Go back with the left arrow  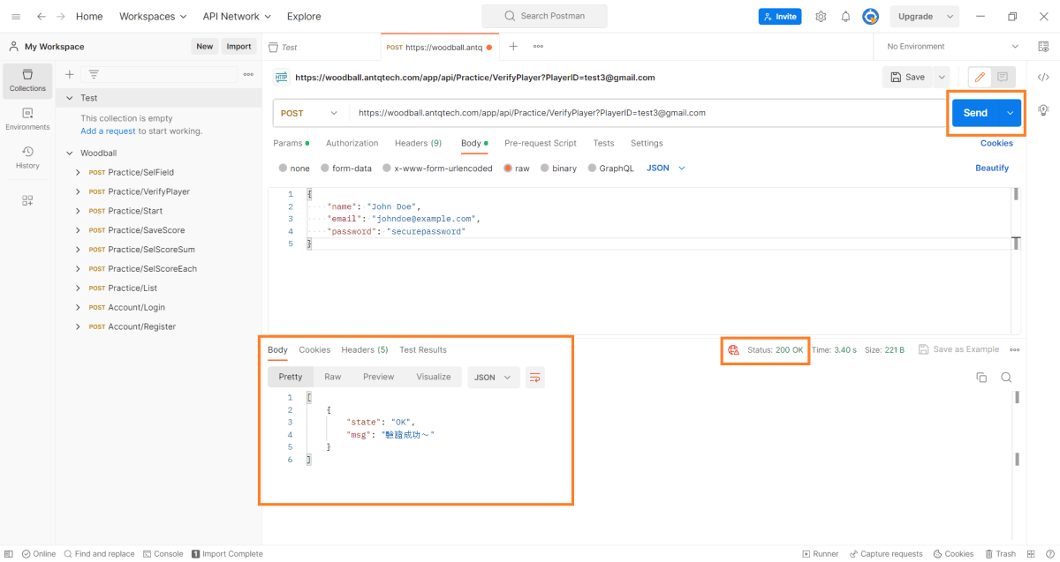pyautogui.click(x=42, y=16)
